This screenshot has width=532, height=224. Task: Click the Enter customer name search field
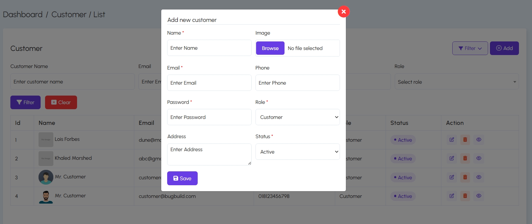pos(73,82)
